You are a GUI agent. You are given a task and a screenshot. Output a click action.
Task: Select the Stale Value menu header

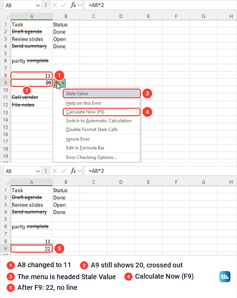[x=102, y=93]
